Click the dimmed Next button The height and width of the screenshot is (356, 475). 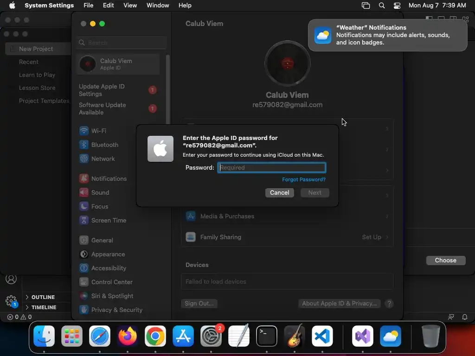click(315, 193)
